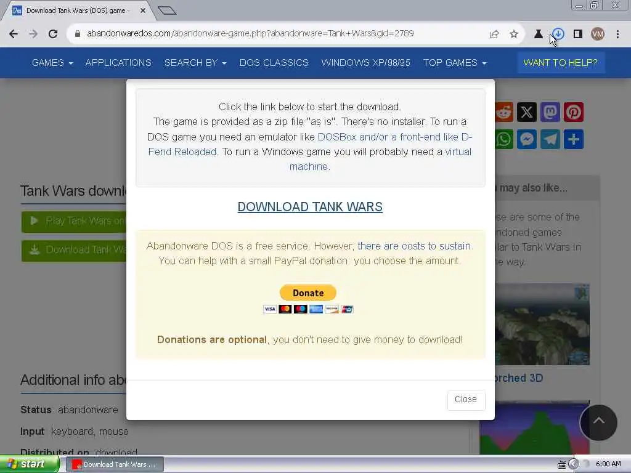
Task: Share on Telegram icon
Action: pos(550,139)
